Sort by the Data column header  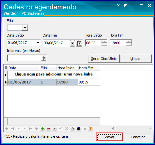[24, 68]
